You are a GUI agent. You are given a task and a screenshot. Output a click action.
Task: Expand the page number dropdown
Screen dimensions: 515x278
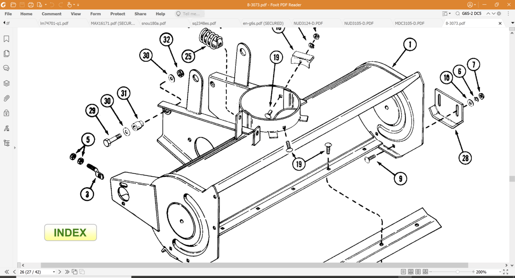[x=54, y=272]
